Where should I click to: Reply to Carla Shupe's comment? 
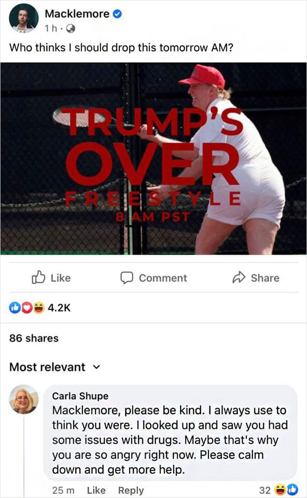(131, 491)
